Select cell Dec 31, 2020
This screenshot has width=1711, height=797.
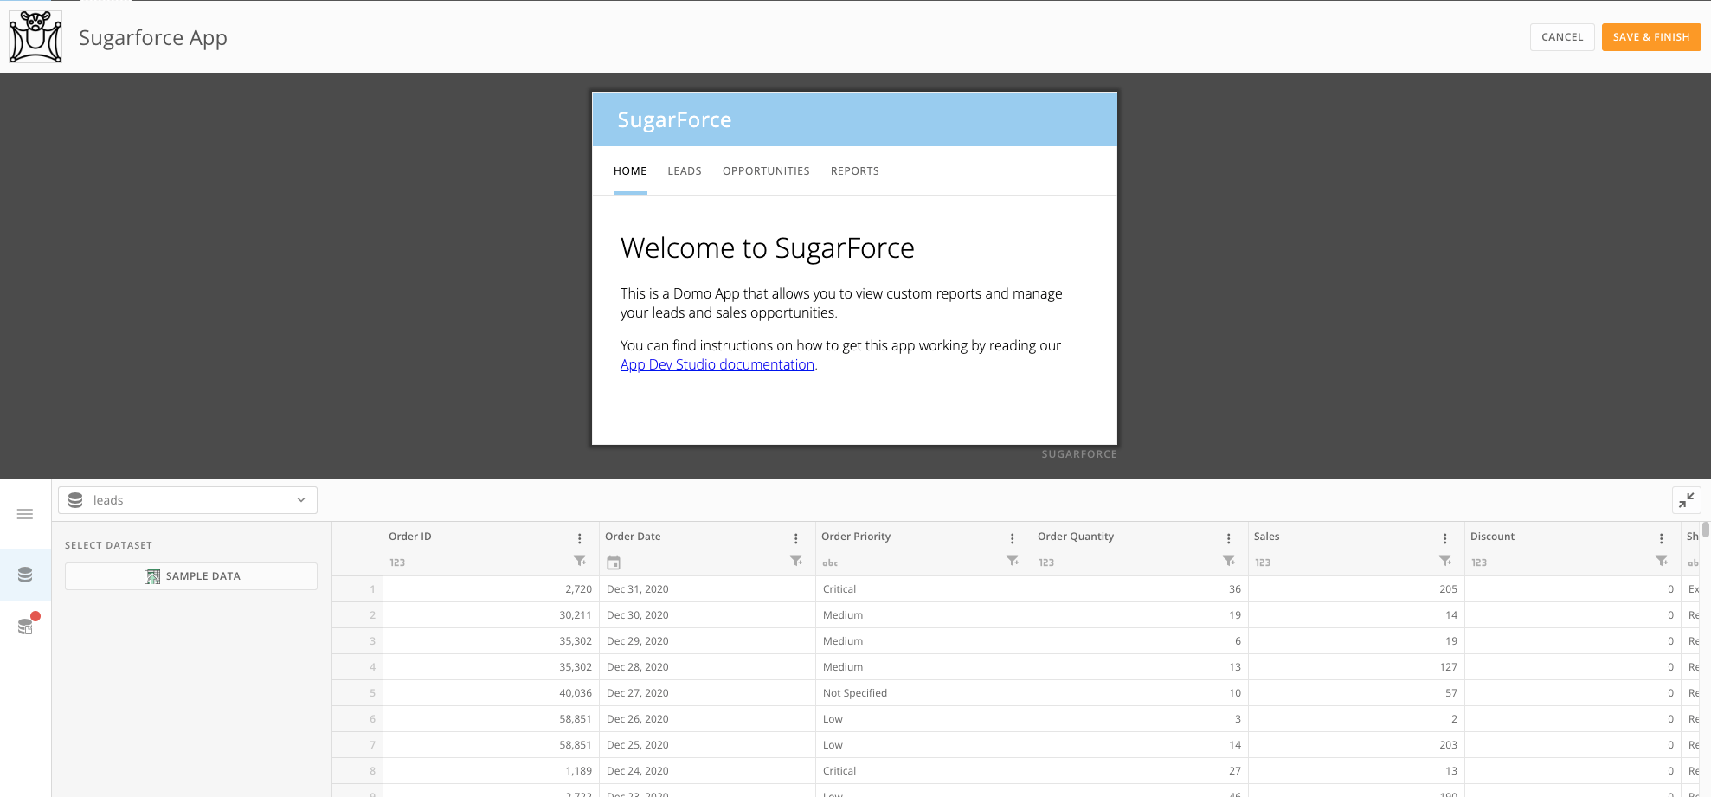coord(707,589)
